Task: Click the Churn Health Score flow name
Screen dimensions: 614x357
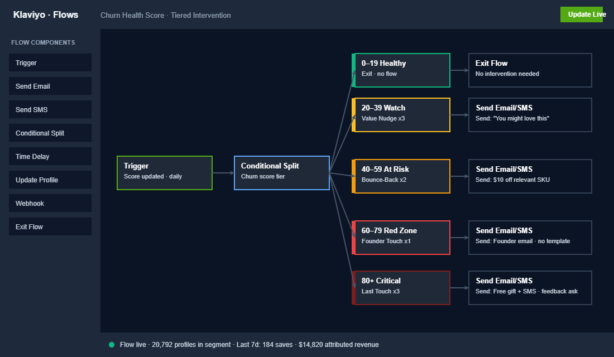Action: coord(166,15)
